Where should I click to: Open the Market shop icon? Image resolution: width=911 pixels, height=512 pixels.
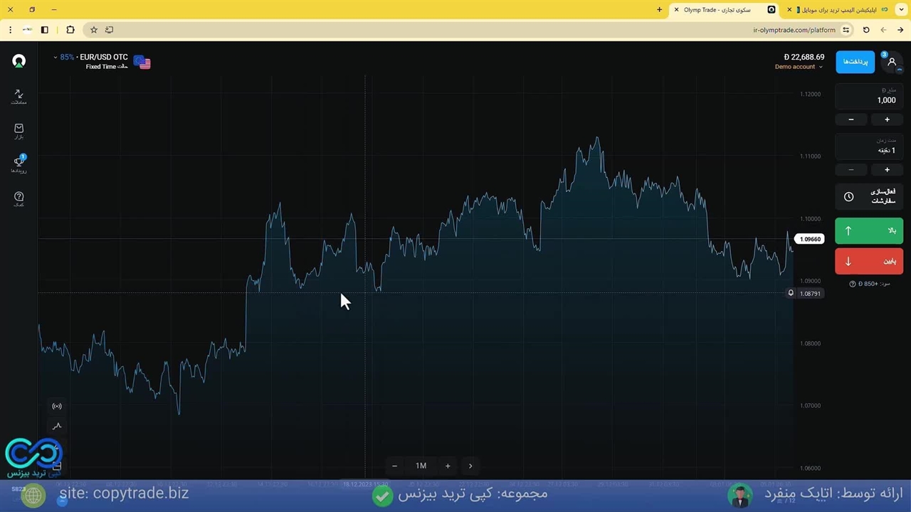click(19, 131)
